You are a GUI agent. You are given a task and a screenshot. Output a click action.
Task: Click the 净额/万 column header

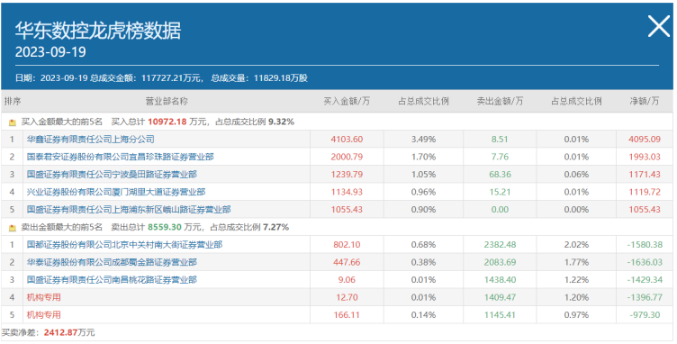coord(645,101)
